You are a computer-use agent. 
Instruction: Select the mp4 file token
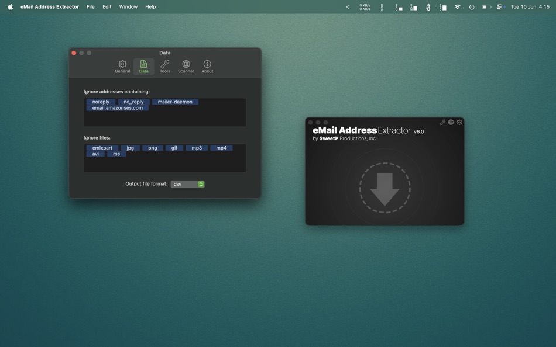(221, 148)
